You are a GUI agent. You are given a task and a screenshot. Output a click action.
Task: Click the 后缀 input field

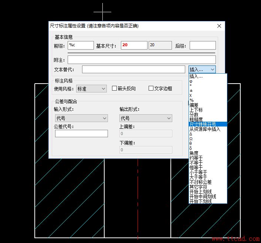pos(203,45)
